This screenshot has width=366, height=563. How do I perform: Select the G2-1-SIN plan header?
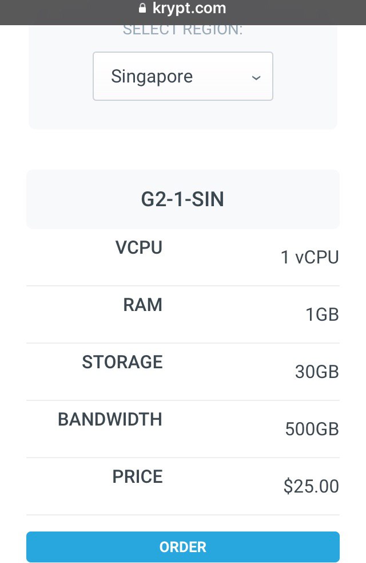point(182,199)
